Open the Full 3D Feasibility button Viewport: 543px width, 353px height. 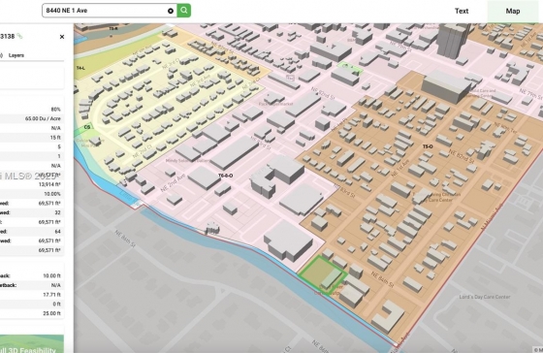pyautogui.click(x=32, y=344)
